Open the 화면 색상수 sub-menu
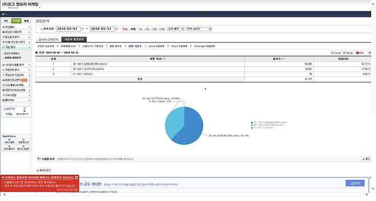376x201 pixels. coord(135,46)
